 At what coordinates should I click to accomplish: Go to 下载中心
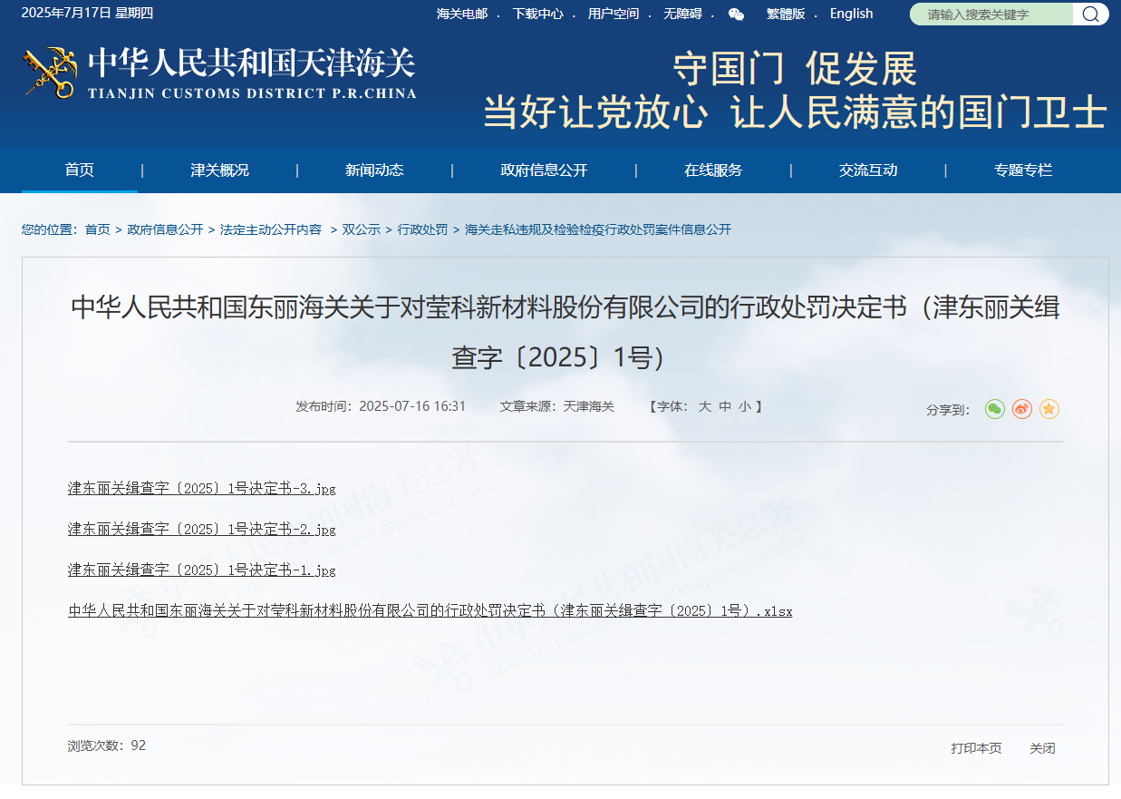[537, 14]
